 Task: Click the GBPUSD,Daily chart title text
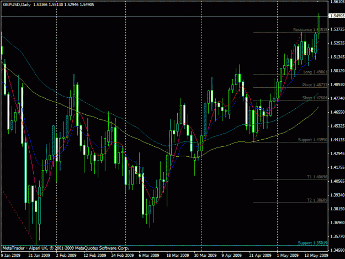(17, 4)
